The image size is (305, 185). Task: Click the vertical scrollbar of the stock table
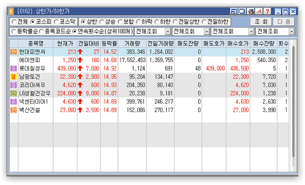(294, 101)
